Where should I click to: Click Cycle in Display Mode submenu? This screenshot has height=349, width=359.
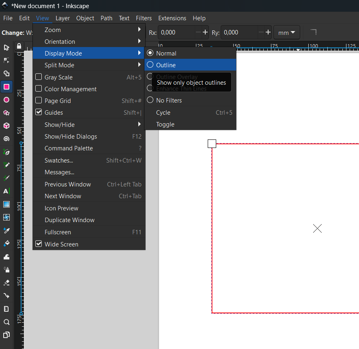(x=190, y=113)
